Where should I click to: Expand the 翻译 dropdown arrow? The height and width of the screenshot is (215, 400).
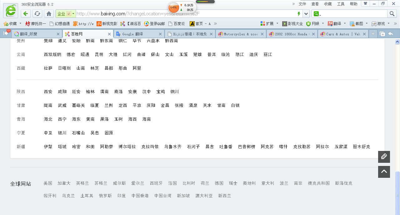pyautogui.click(x=345, y=23)
